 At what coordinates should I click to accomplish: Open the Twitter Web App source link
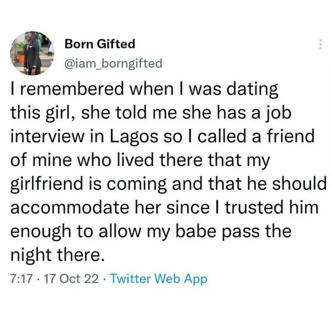[x=159, y=279]
